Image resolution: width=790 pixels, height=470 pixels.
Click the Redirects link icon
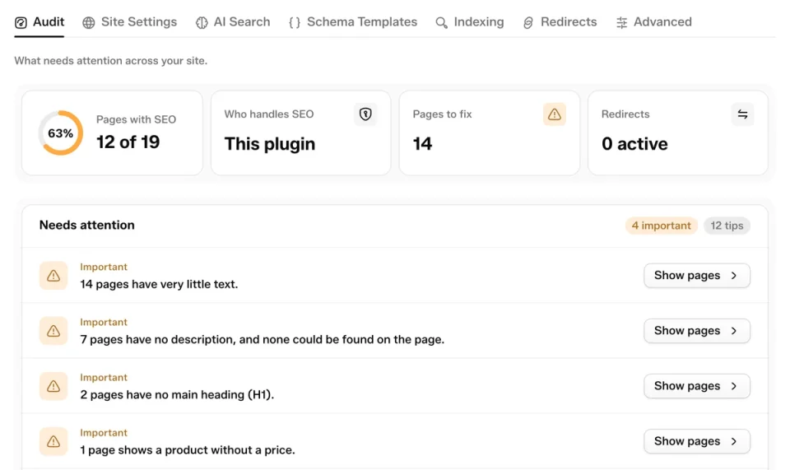coord(528,23)
